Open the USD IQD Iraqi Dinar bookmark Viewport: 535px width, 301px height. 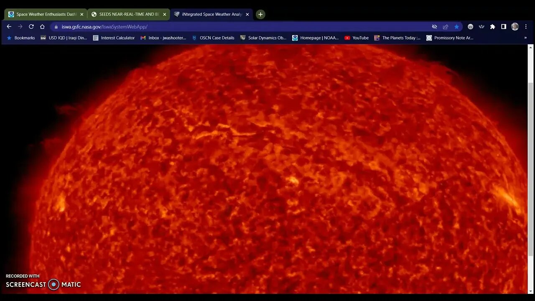[64, 38]
